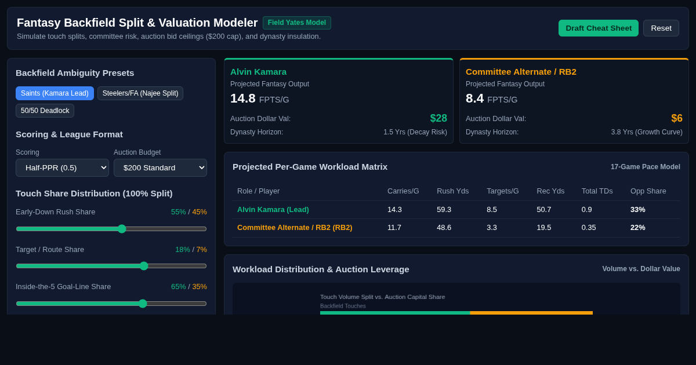Image resolution: width=696 pixels, height=365 pixels.
Task: Click Kamara's 59.3 rush yards value
Action: tap(444, 210)
